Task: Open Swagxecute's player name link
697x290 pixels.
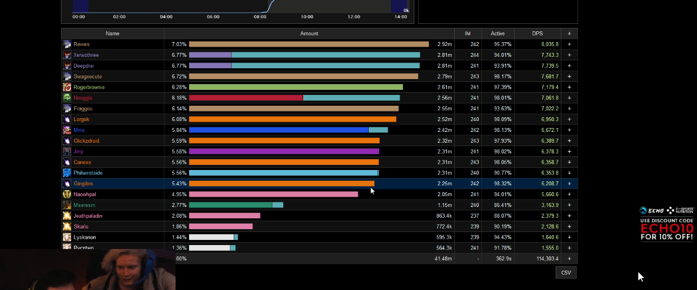Action: pos(88,77)
